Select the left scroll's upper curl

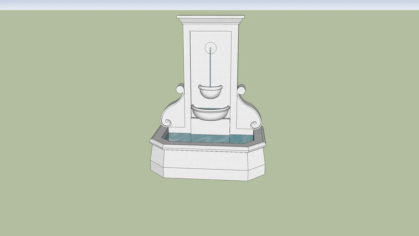180,89
